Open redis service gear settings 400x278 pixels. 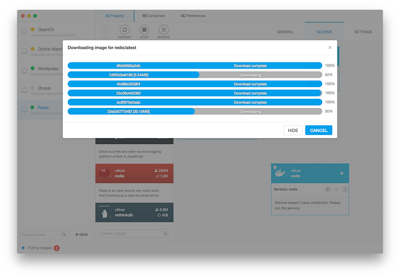pyautogui.click(x=342, y=173)
